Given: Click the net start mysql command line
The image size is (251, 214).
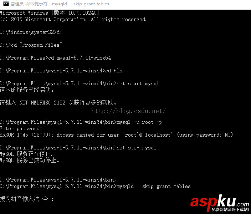Looking at the screenshot, I should tap(80, 83).
